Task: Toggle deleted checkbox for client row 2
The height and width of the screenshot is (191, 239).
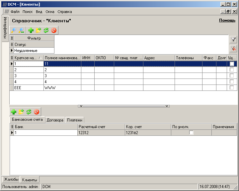Action: point(232,70)
